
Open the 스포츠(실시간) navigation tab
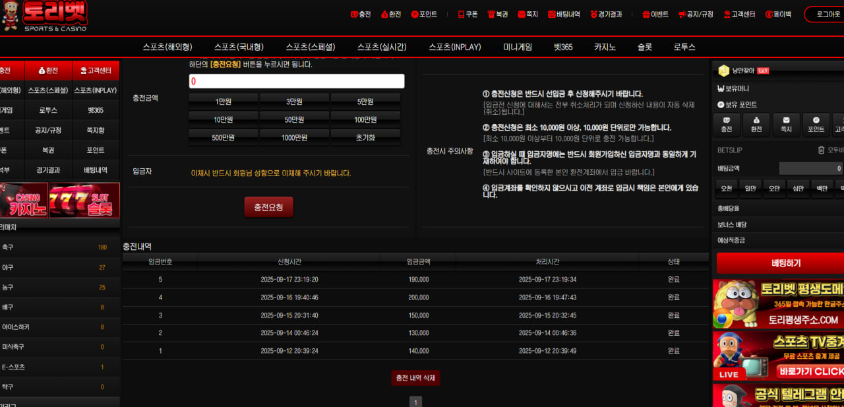(x=382, y=47)
